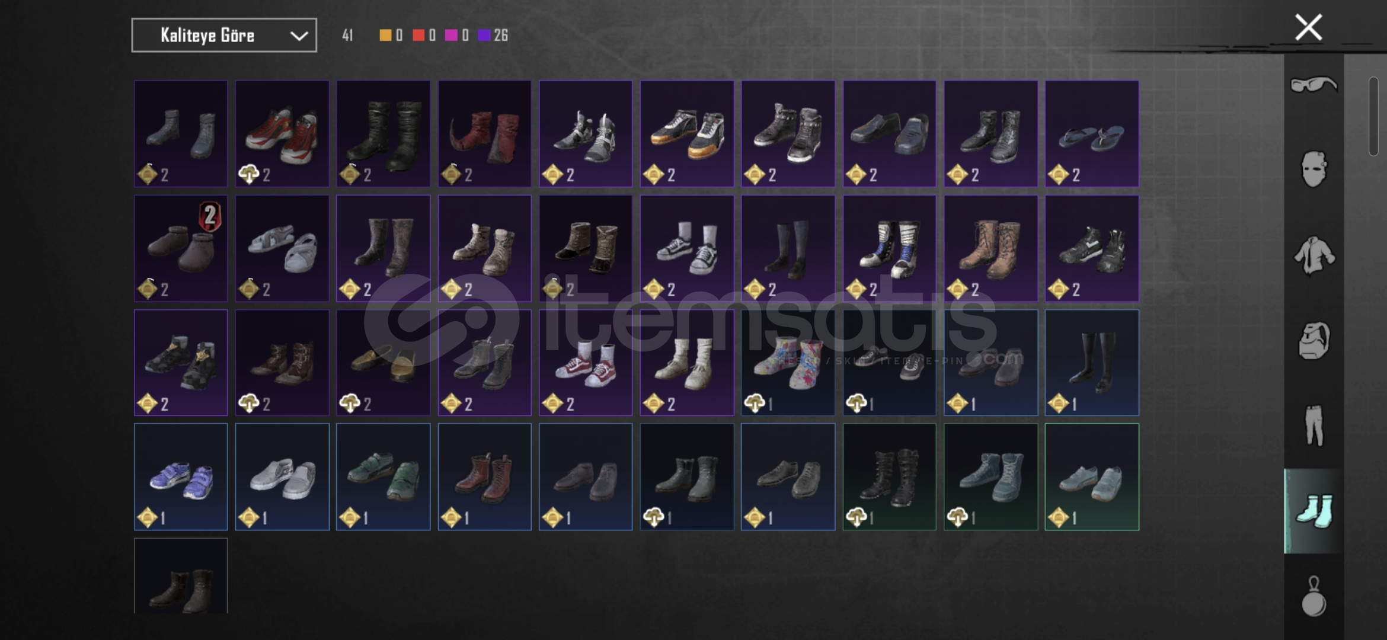Open the glasses category in sidebar

coord(1314,85)
